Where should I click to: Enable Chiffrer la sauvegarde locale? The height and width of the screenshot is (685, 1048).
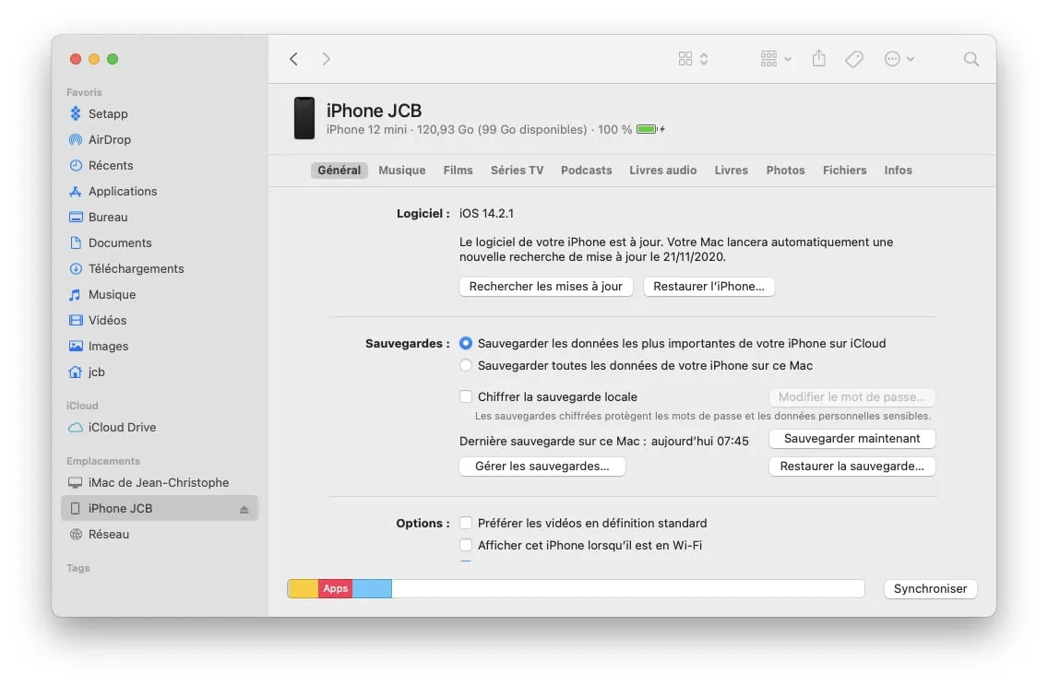tap(466, 396)
